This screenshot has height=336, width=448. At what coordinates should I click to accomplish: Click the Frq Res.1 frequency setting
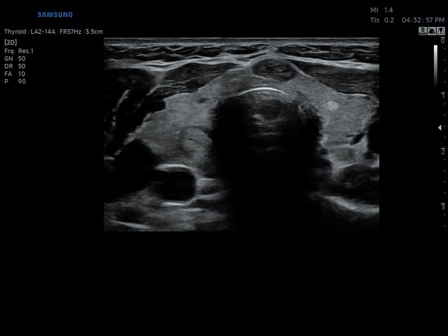tap(18, 50)
